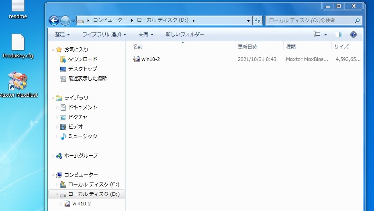Close the Explorer window

click(354, 6)
